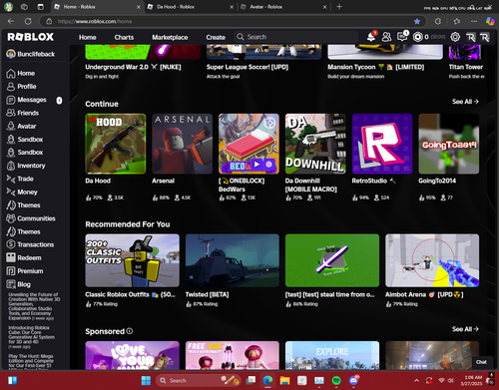Open the Da Downhill game thumbnail

tap(315, 144)
